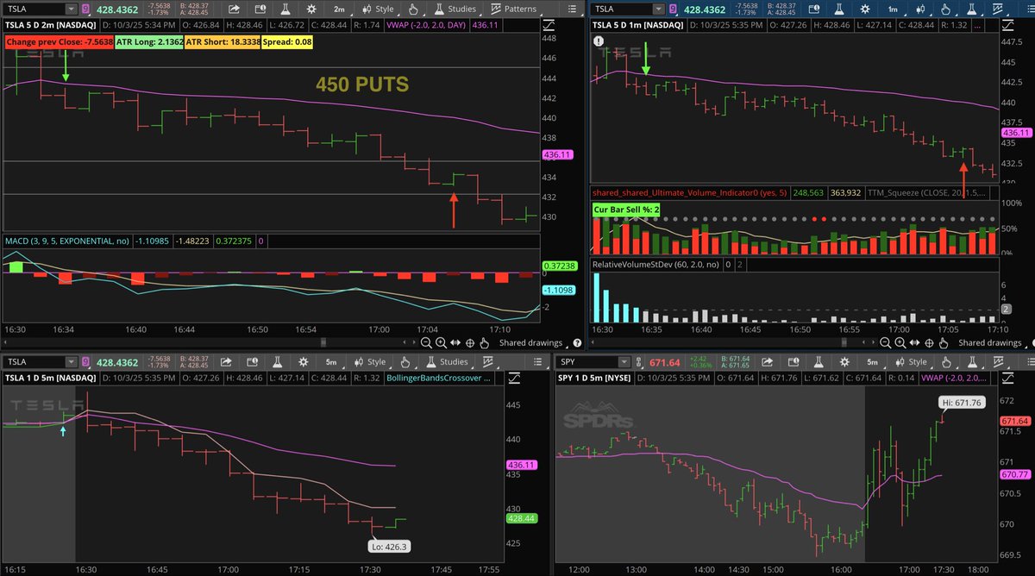Screen dimensions: 1035x576
Task: Open patterns icon in TSLA 1m chart toolbar
Action: point(998,9)
